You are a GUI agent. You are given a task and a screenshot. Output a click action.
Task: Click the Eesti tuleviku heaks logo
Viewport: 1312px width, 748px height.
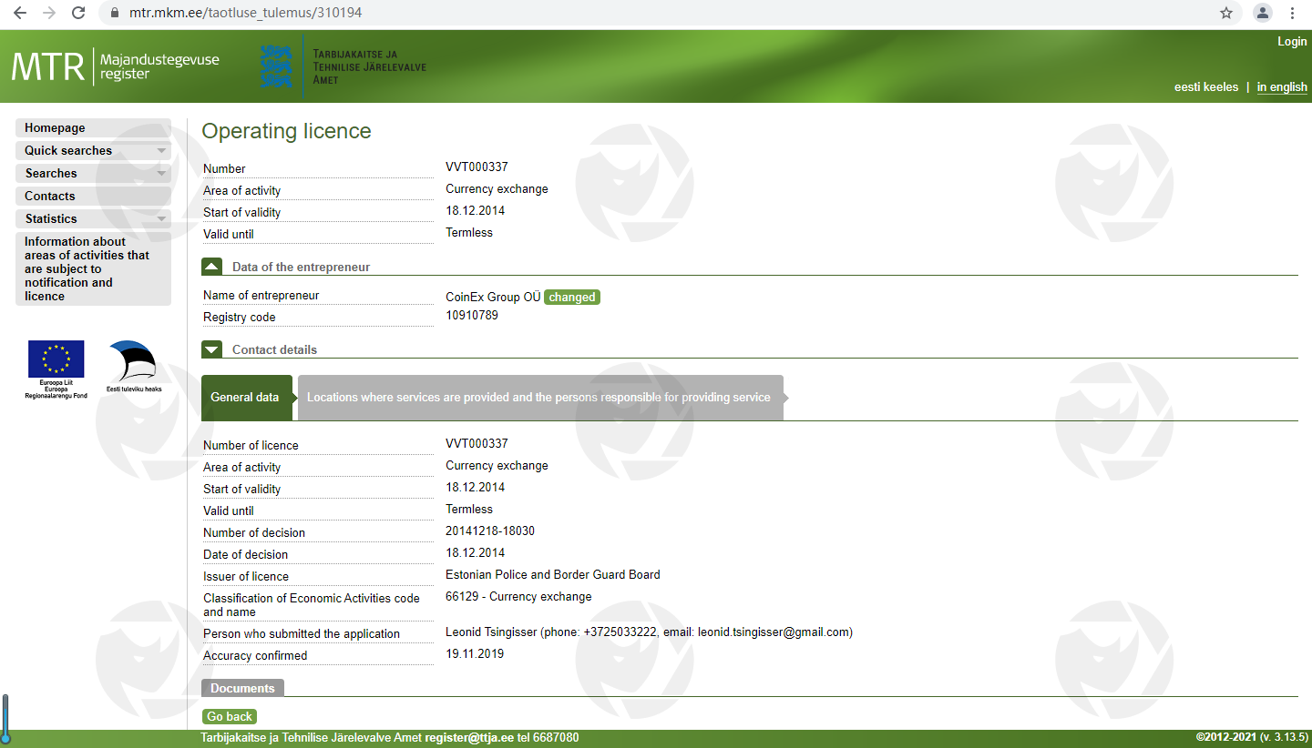133,366
